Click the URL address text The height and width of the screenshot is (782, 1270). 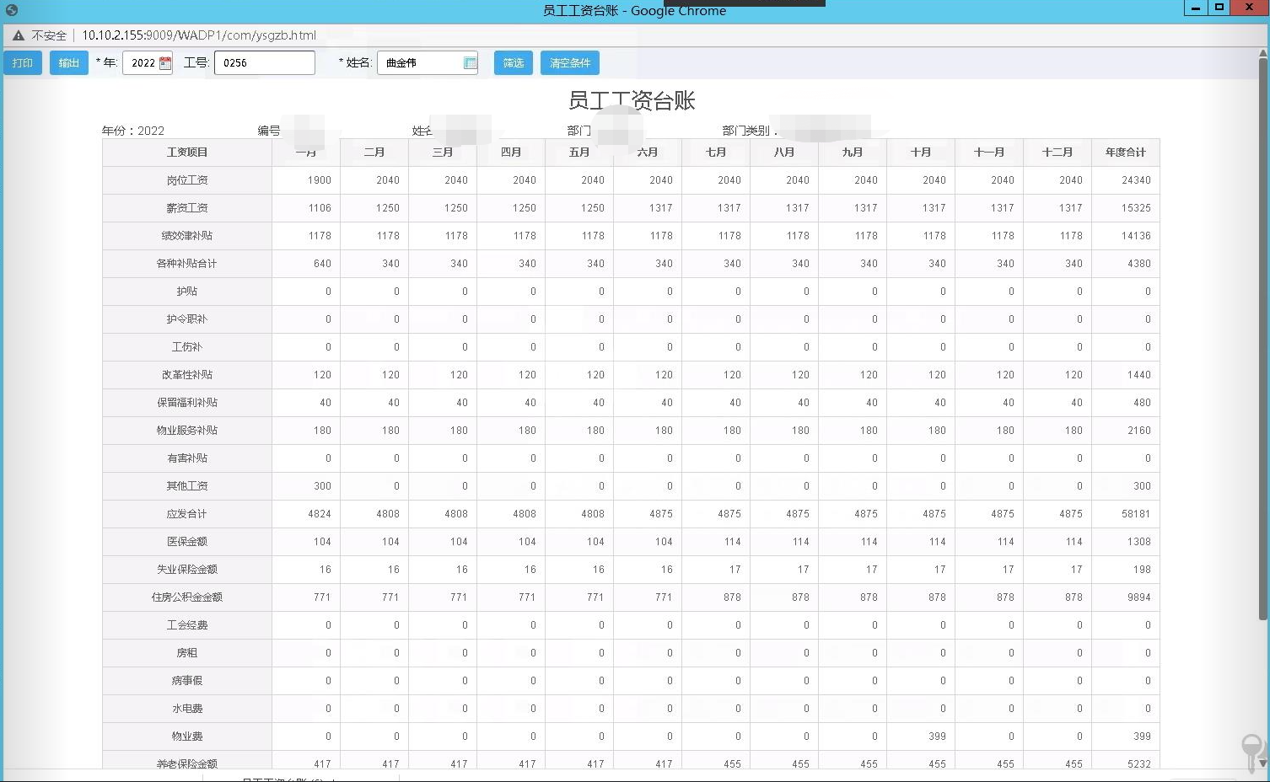point(199,35)
